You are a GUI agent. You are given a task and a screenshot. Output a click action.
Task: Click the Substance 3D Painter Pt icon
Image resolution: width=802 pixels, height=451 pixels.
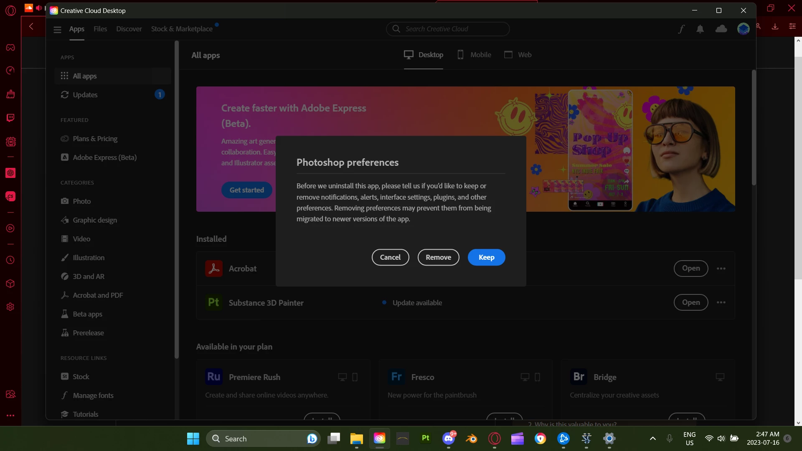[x=214, y=302]
